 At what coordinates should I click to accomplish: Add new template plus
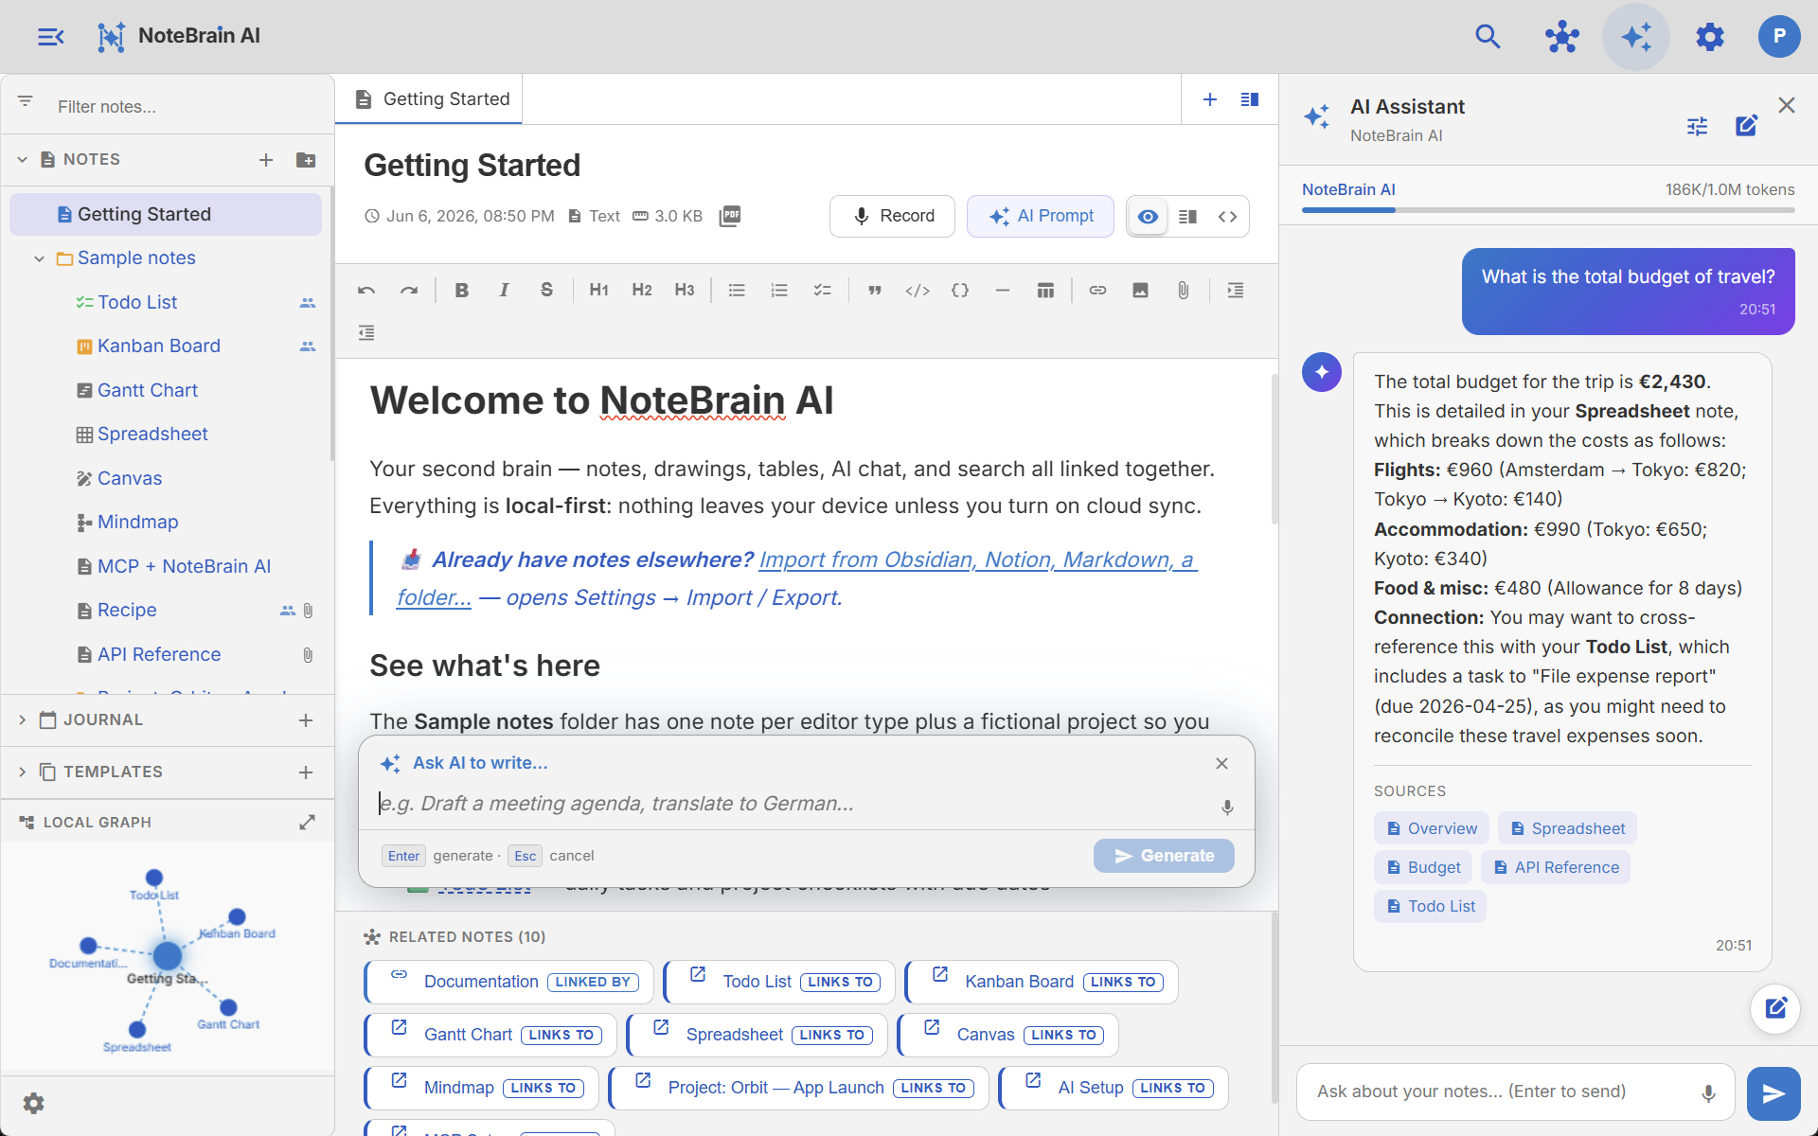pyautogui.click(x=306, y=772)
